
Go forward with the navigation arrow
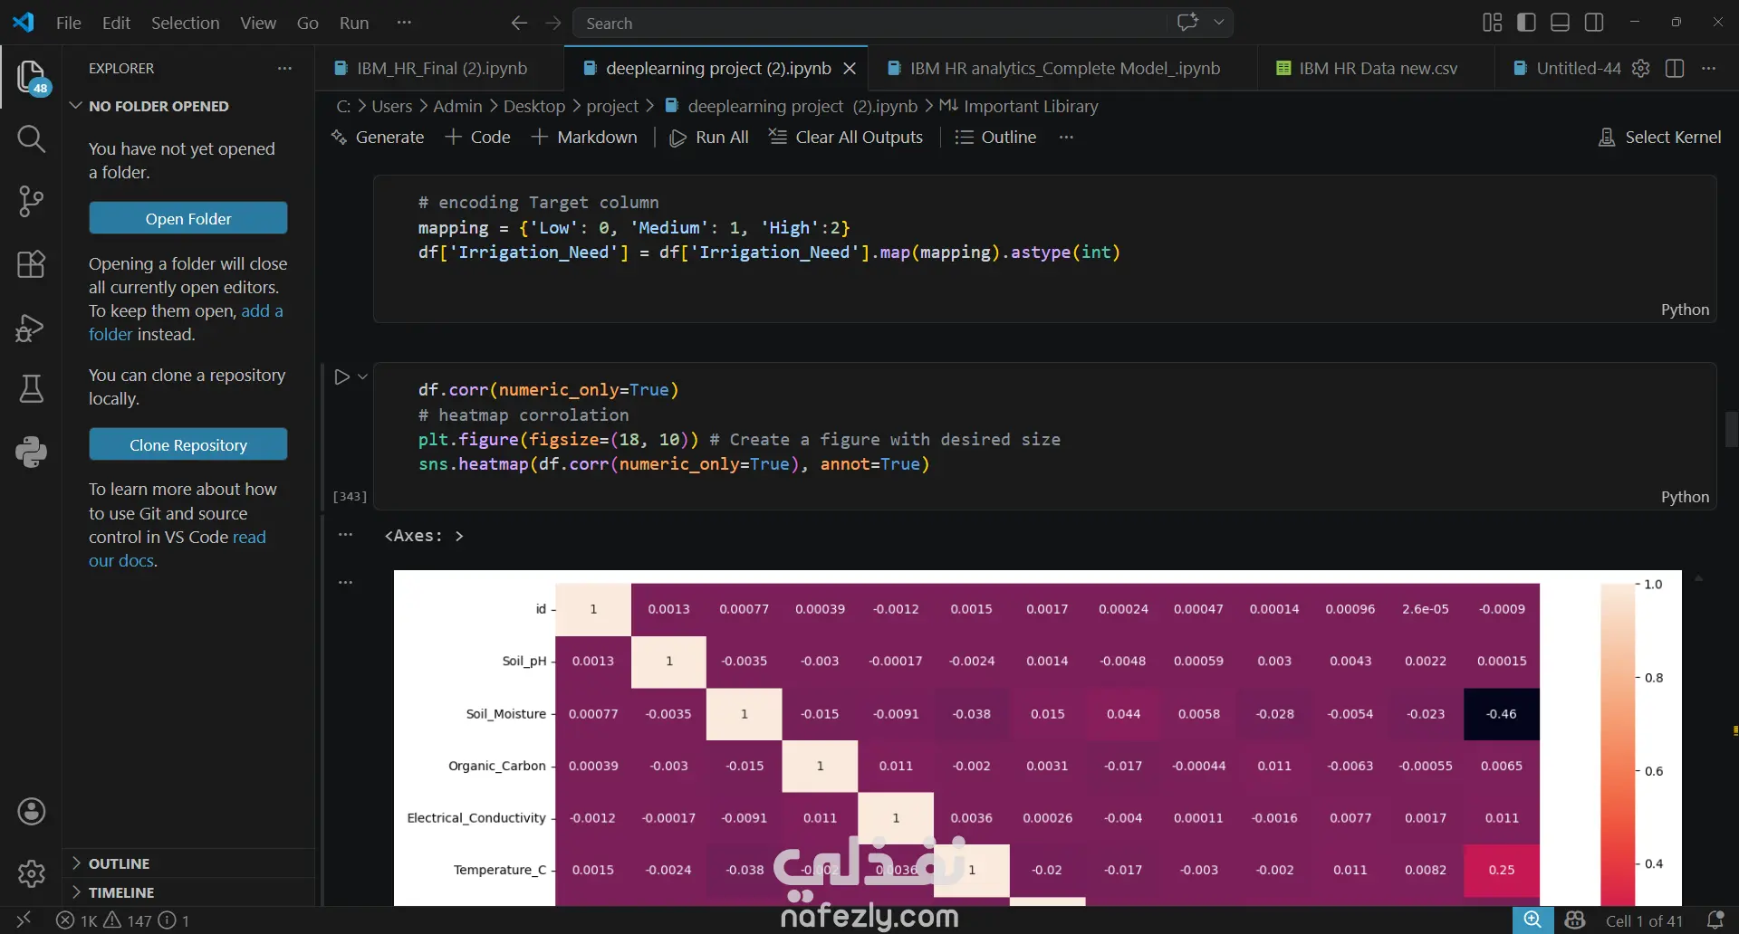pyautogui.click(x=553, y=23)
